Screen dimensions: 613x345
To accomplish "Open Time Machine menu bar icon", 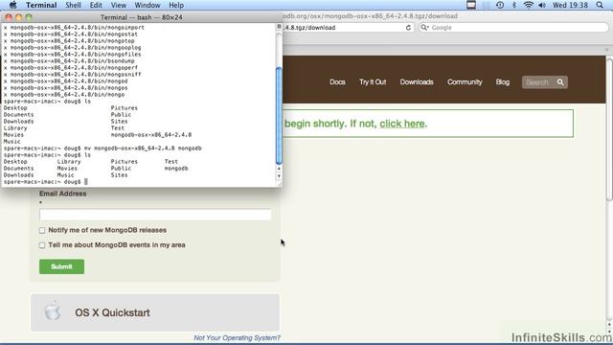I will click(x=500, y=5).
